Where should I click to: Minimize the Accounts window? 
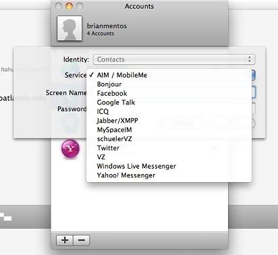point(69,6)
